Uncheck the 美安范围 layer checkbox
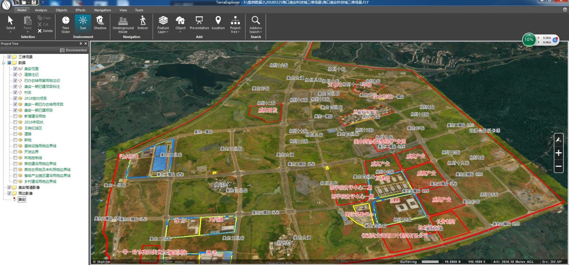This screenshot has height=265, width=569. click(15, 69)
